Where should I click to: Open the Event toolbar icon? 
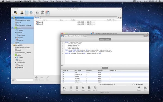[x=42, y=13]
